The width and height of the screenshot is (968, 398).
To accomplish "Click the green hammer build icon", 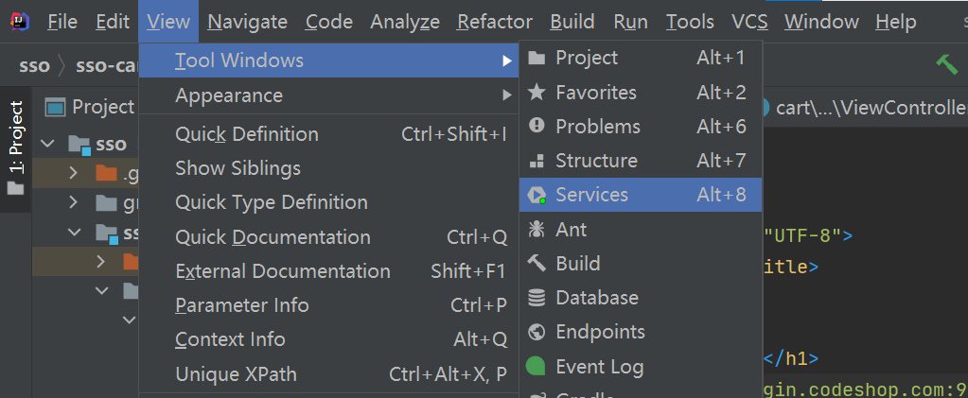I will (x=945, y=64).
